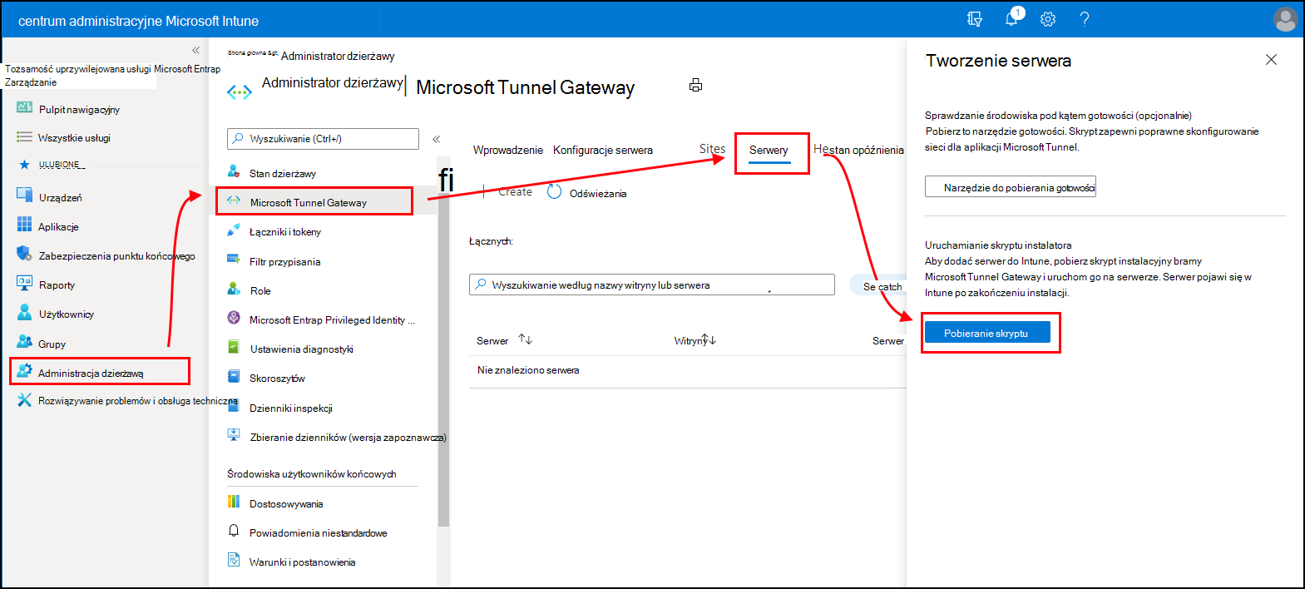Click the print icon beside page title
Screen dimensions: 1305x589
(696, 85)
